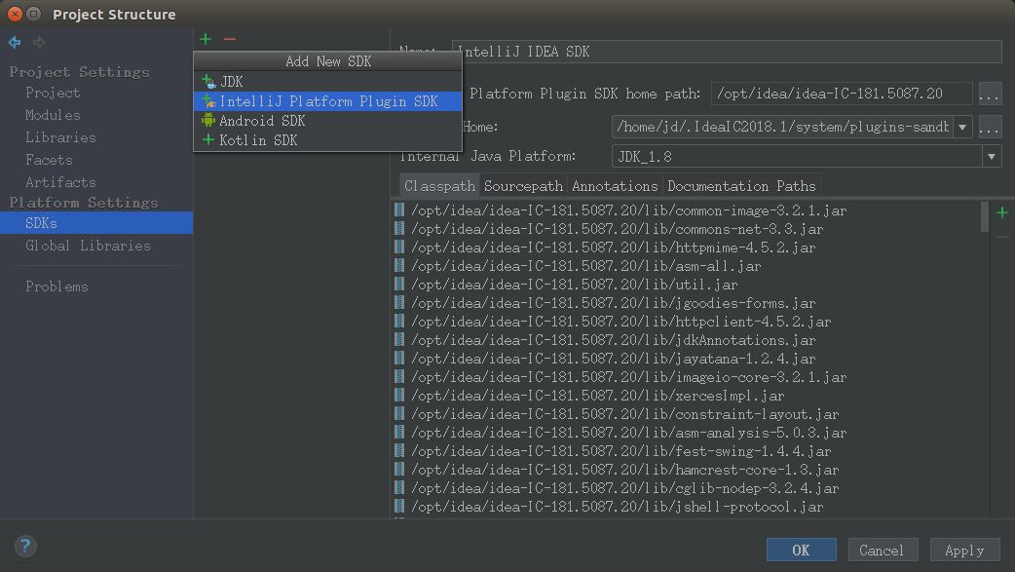
Task: Open Project settings in sidebar
Action: tap(53, 93)
